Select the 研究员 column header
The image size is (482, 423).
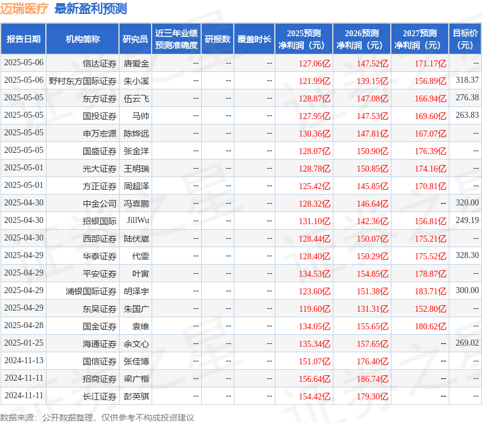(x=135, y=39)
